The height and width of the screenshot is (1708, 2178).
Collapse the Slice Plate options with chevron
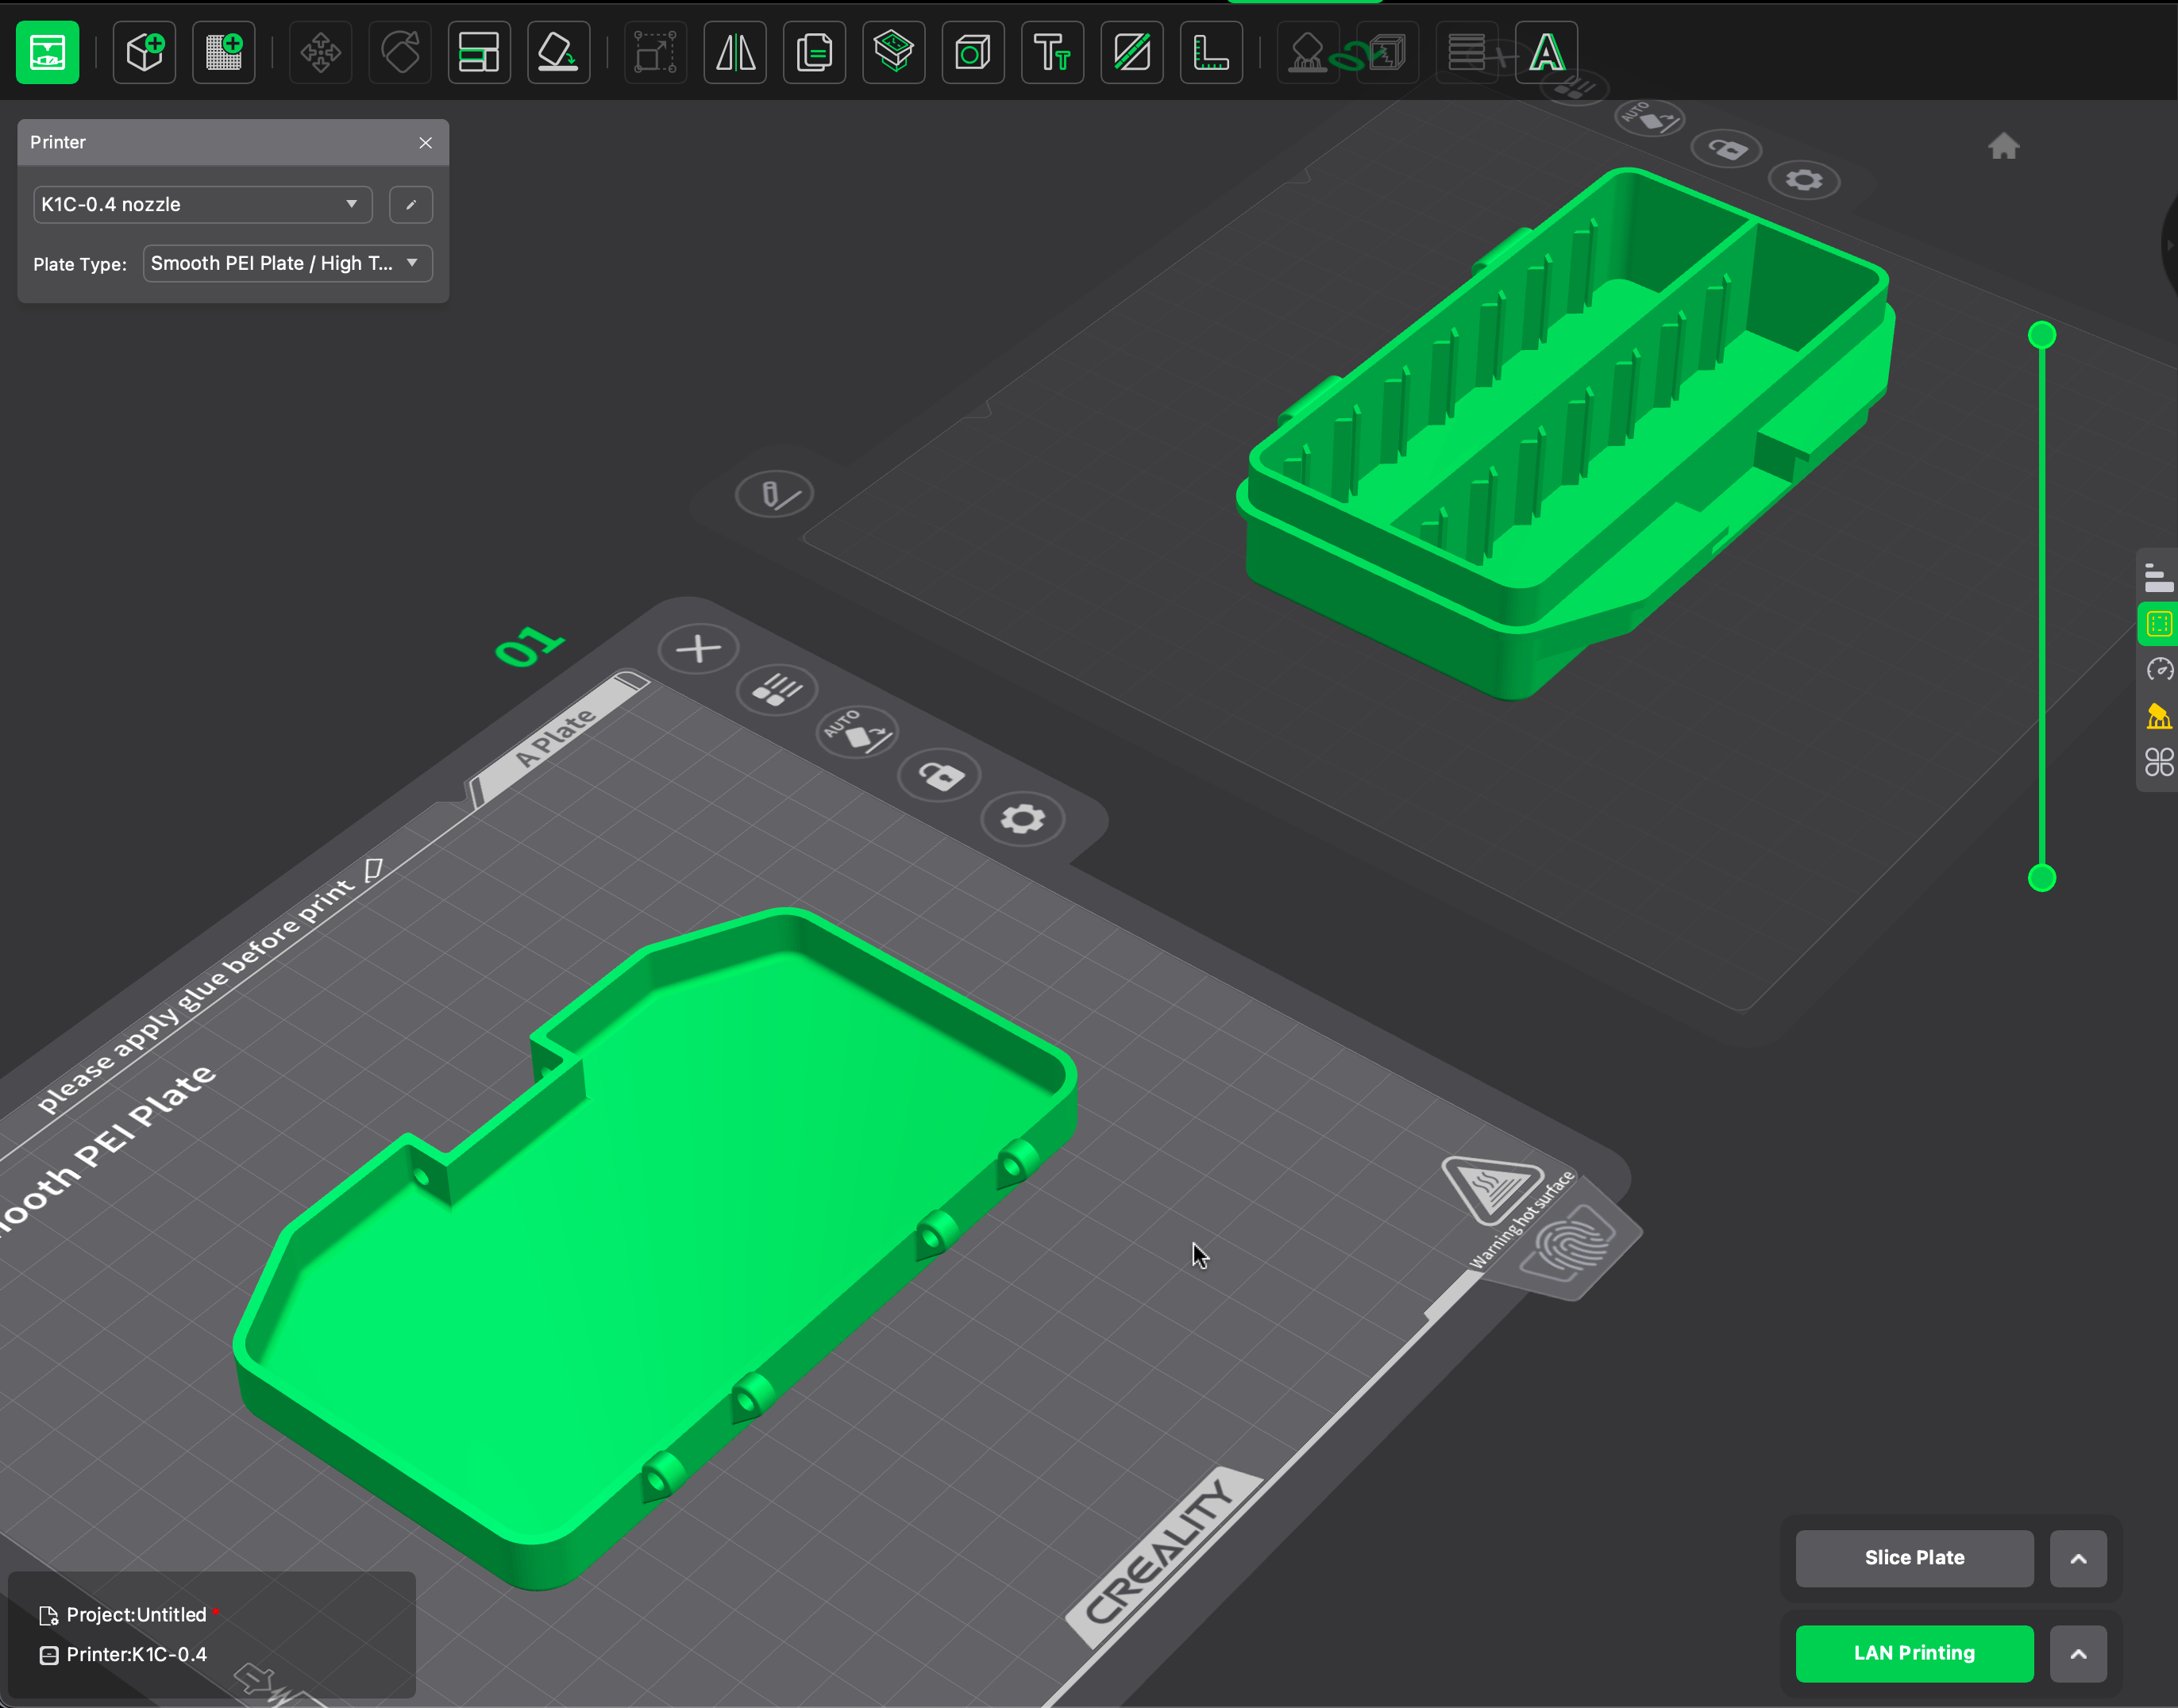tap(2078, 1559)
